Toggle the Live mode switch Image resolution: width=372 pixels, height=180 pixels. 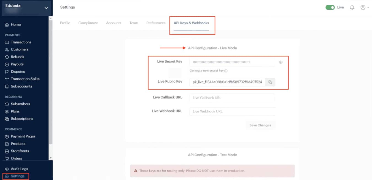(x=330, y=7)
